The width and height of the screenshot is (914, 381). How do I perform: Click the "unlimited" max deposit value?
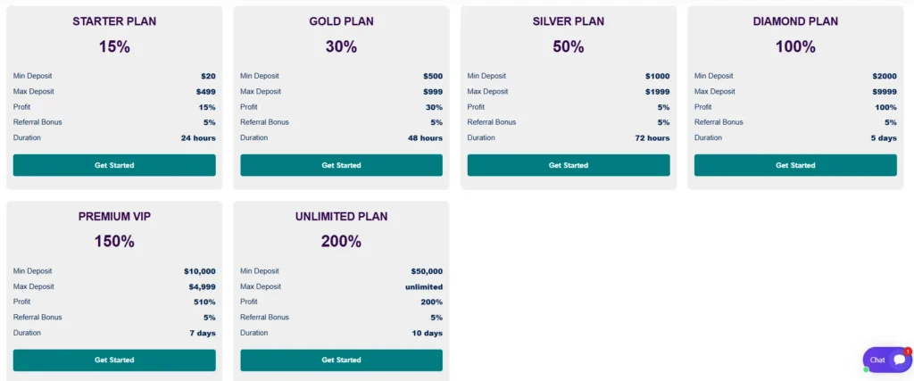[x=423, y=286]
